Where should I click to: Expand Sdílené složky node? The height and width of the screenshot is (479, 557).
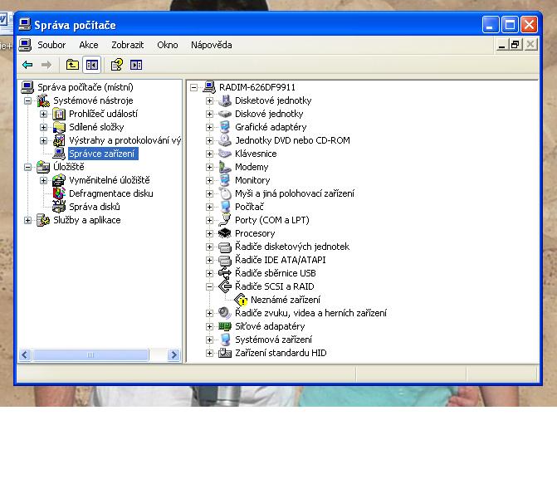click(43, 127)
